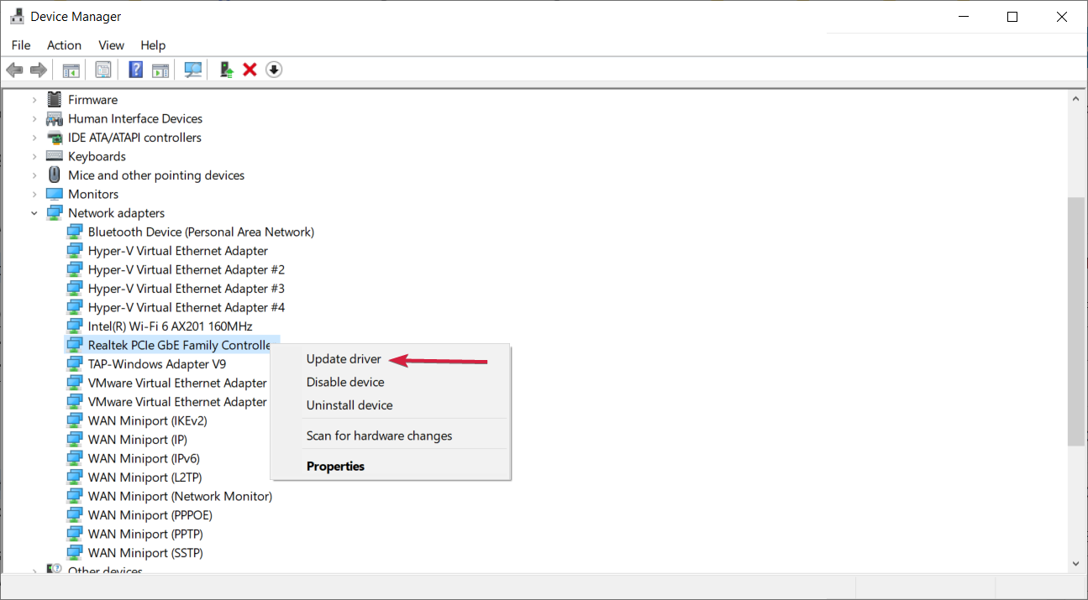Click the Device Manager title bar icon
Screen dimensions: 1088x600
[17, 16]
